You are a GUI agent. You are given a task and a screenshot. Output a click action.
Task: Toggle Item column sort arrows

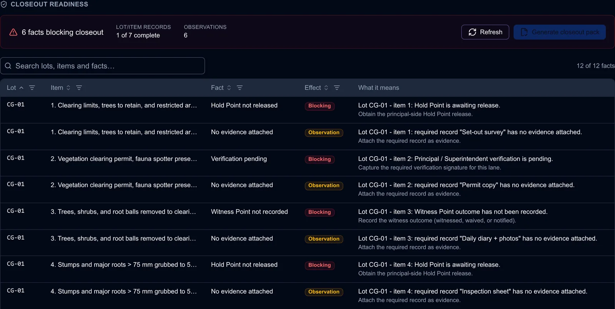tap(68, 88)
